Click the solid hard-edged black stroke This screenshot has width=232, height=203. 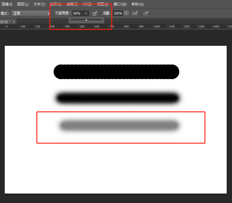(x=116, y=72)
